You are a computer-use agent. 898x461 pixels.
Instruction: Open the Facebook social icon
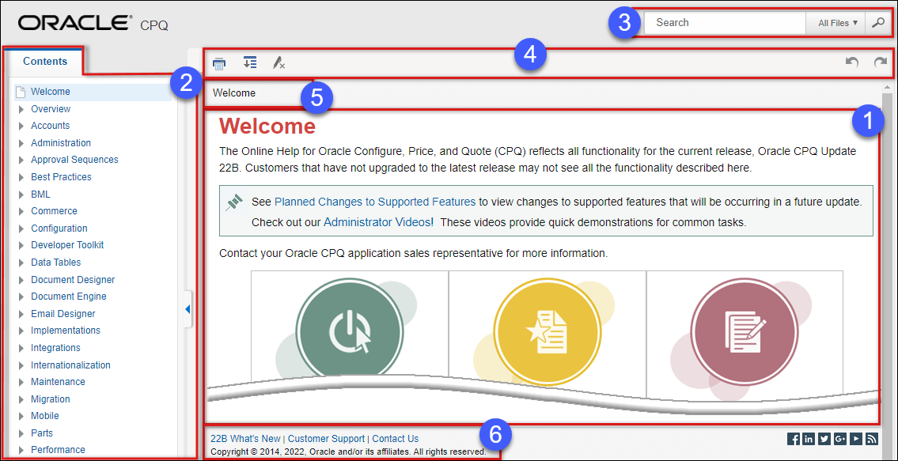[794, 439]
